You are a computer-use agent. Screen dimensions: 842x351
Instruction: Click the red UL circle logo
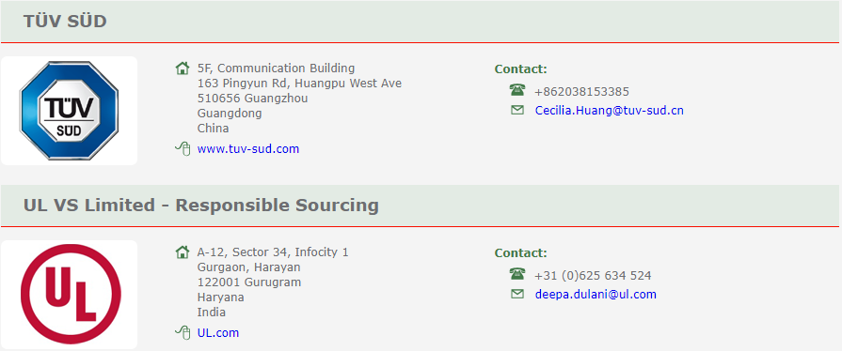[71, 294]
